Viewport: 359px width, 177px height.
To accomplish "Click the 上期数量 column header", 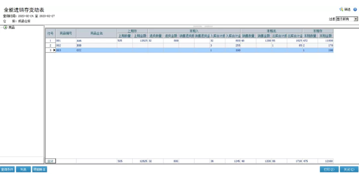I will tap(124, 36).
